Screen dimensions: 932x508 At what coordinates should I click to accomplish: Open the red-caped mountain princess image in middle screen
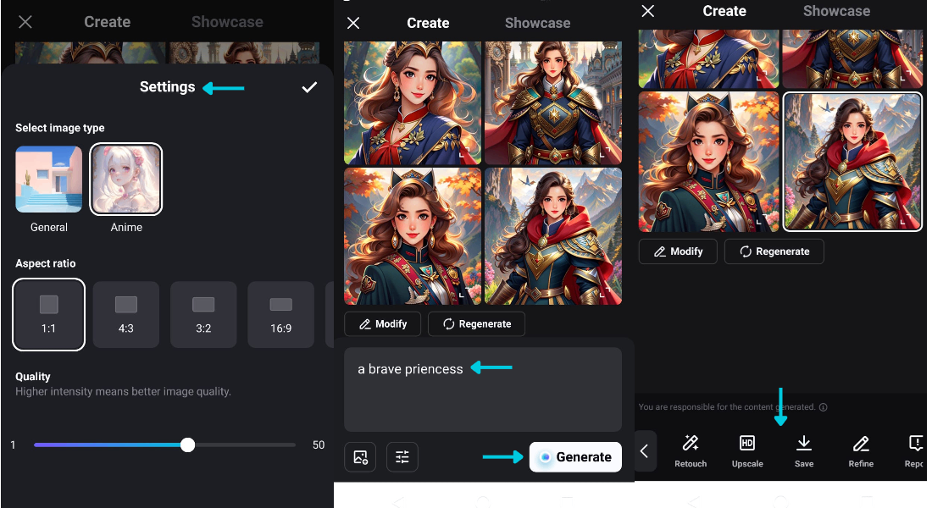553,236
